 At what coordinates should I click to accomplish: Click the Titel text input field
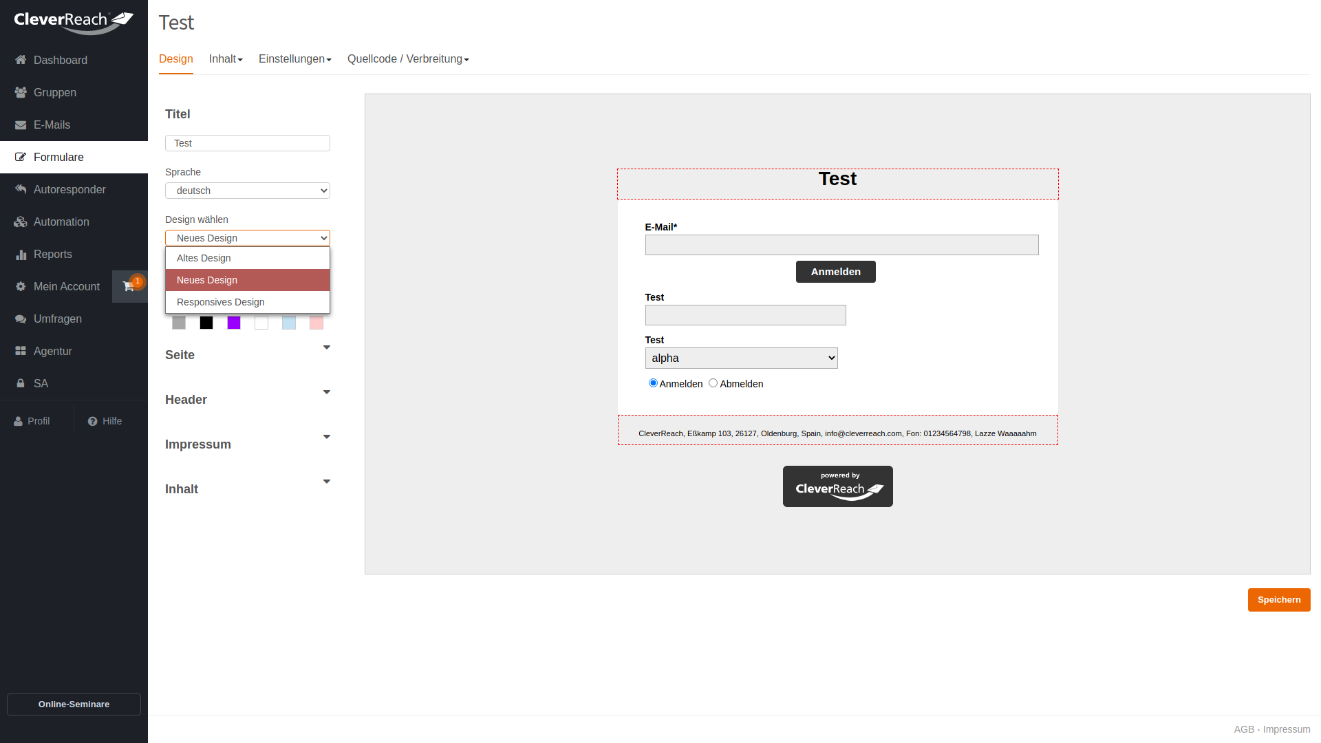pyautogui.click(x=247, y=143)
